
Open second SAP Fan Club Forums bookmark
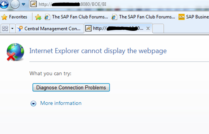(143, 17)
